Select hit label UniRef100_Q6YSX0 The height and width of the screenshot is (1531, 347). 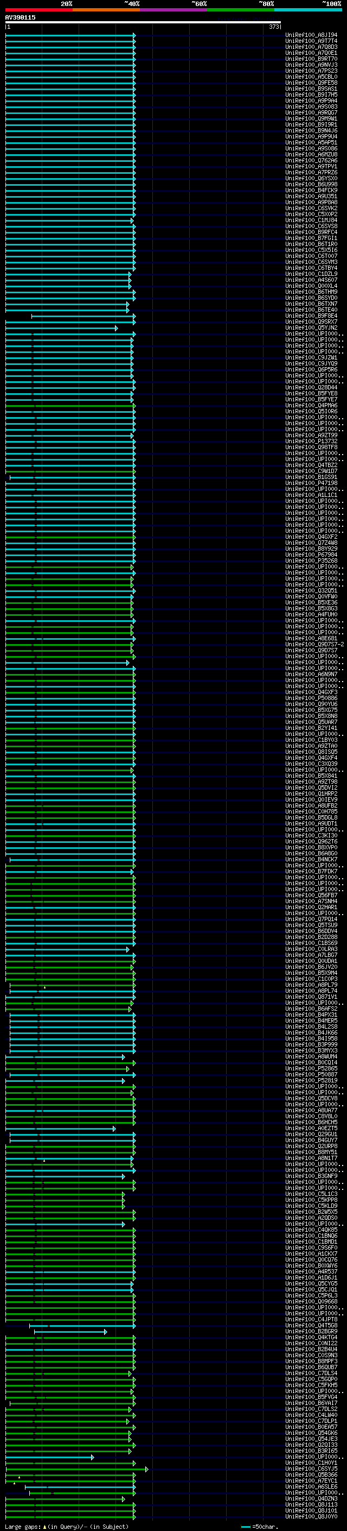[x=311, y=178]
